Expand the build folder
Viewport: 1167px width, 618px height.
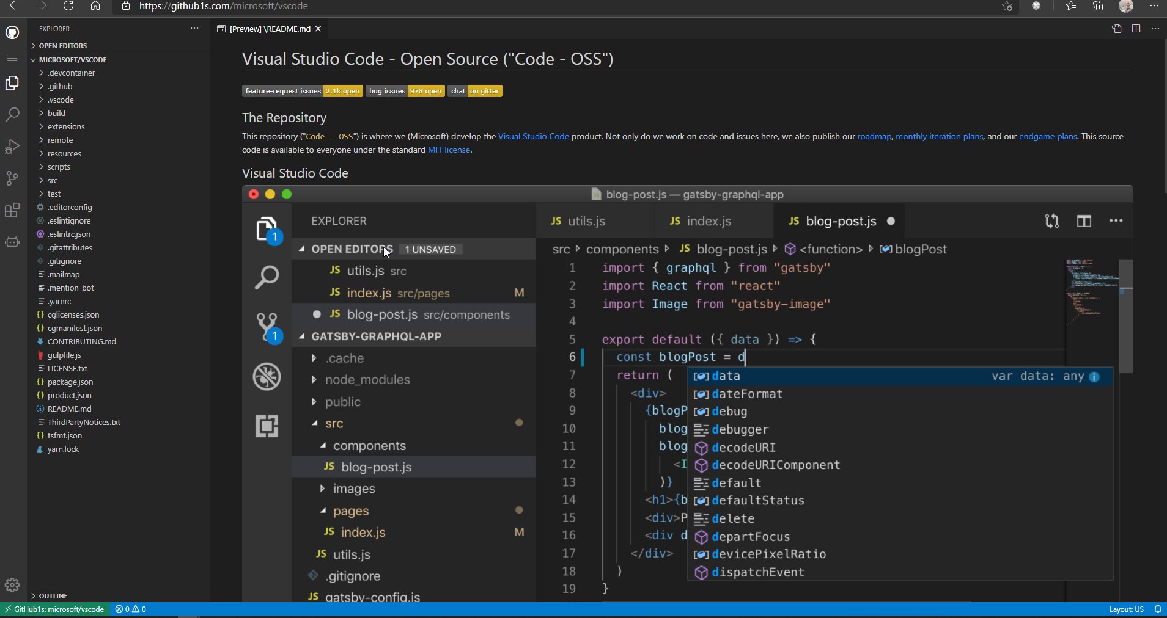[x=120, y=114]
